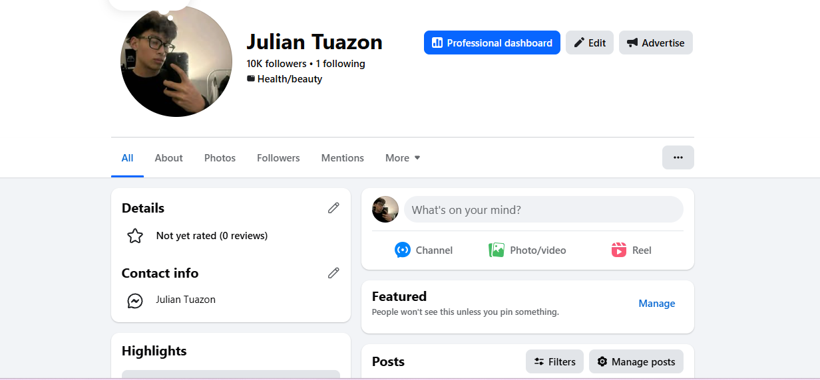Open the Professional dashboard
The image size is (820, 380).
coord(492,43)
